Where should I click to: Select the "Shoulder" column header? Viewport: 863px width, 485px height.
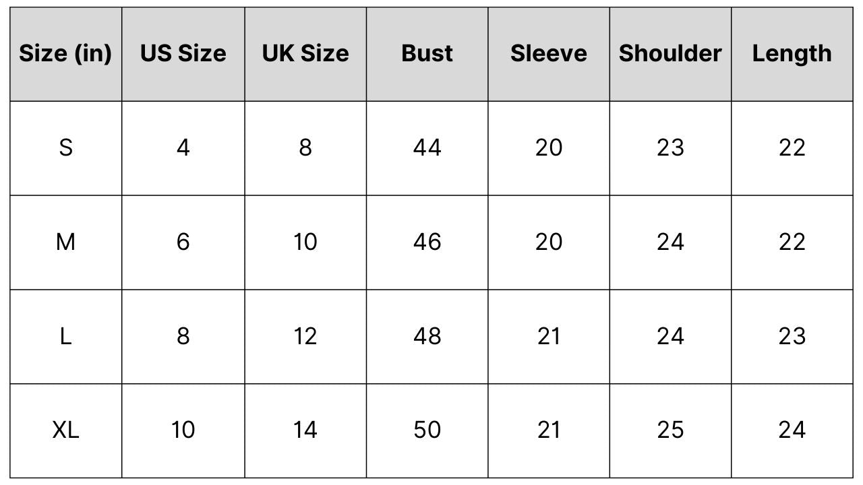(670, 53)
